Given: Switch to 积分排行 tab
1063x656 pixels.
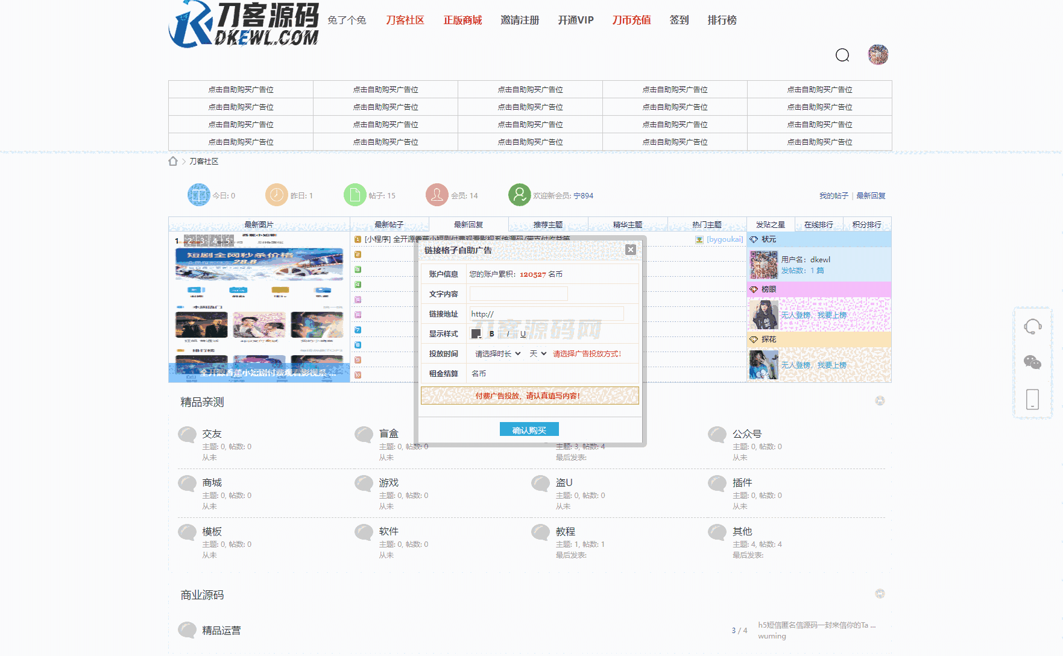Looking at the screenshot, I should (x=867, y=224).
